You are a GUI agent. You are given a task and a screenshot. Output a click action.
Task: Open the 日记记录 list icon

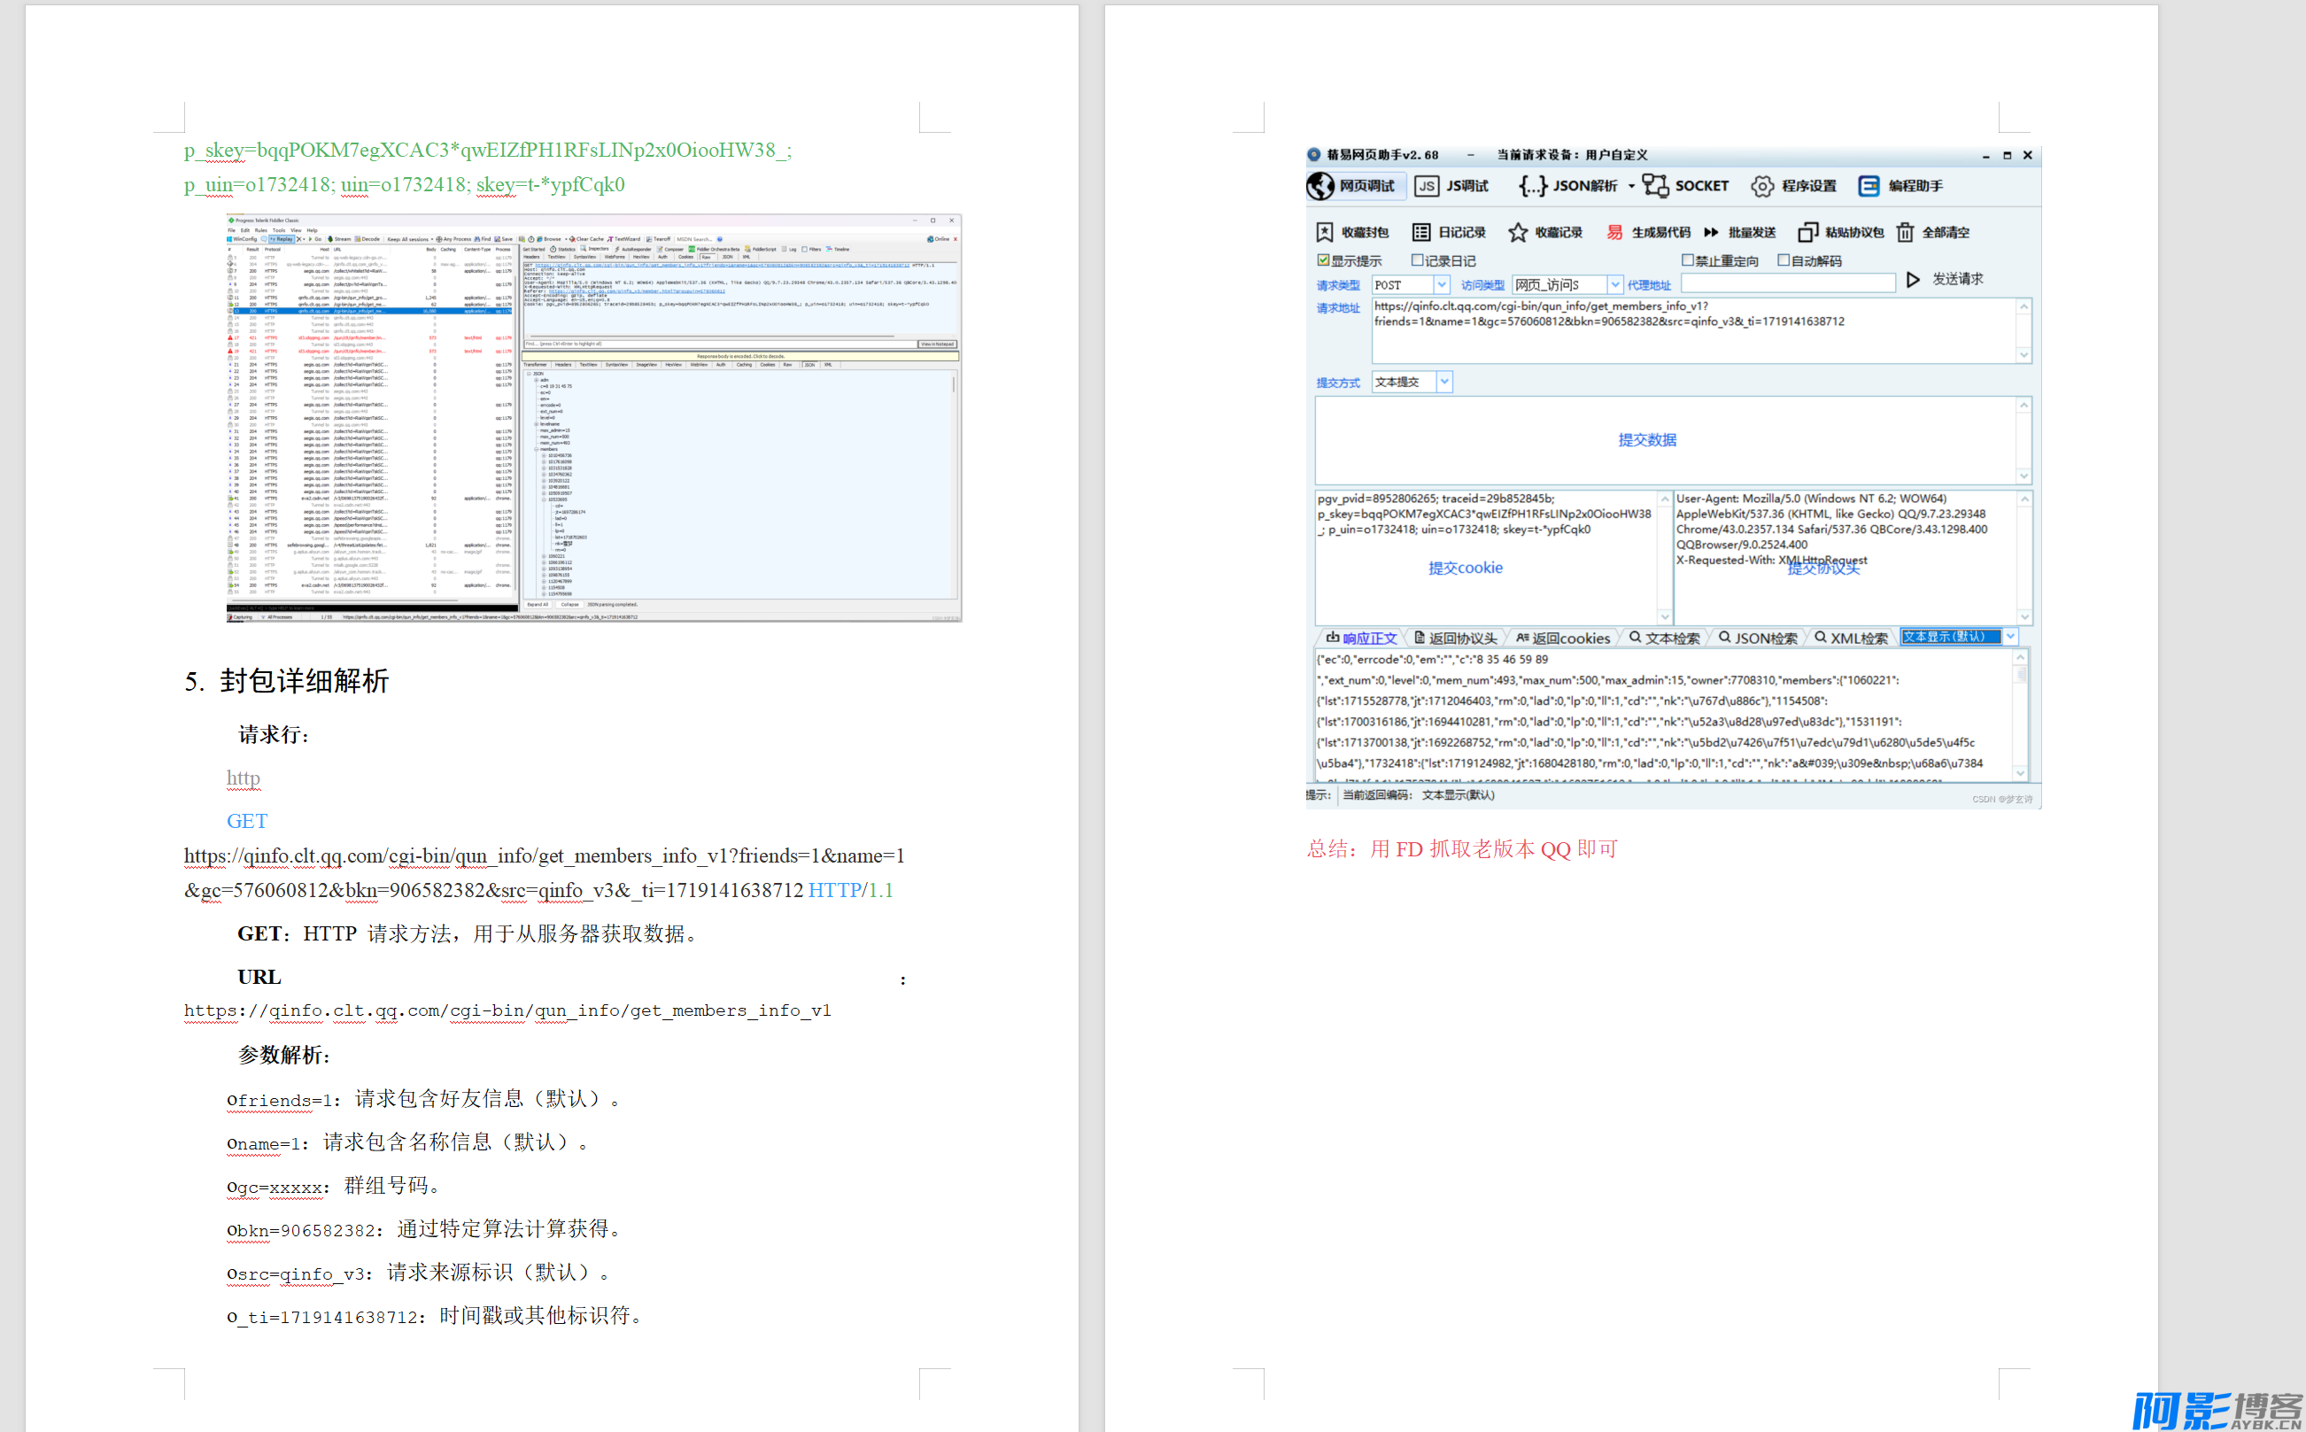1420,232
